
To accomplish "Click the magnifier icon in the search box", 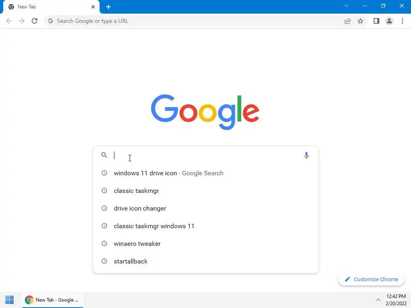I will point(104,155).
